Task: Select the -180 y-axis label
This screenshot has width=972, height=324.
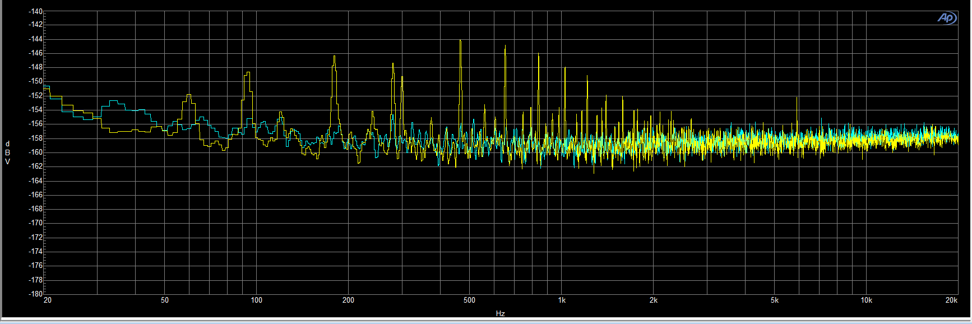Action: (35, 293)
